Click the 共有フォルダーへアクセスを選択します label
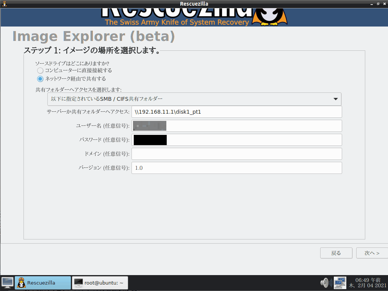 tap(78, 89)
